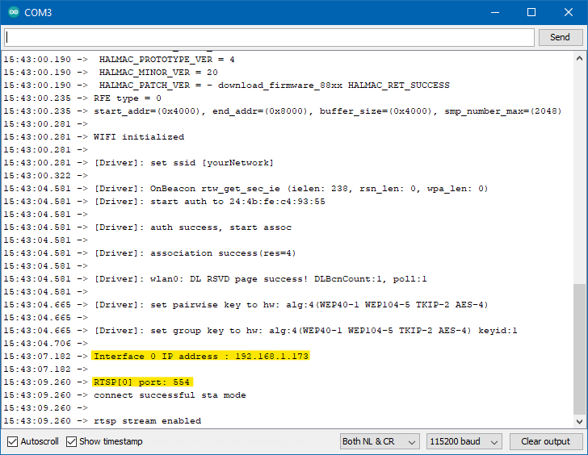Click the highlighted RTSP[0] port: 554 line
Image resolution: width=588 pixels, height=455 pixels.
click(141, 382)
